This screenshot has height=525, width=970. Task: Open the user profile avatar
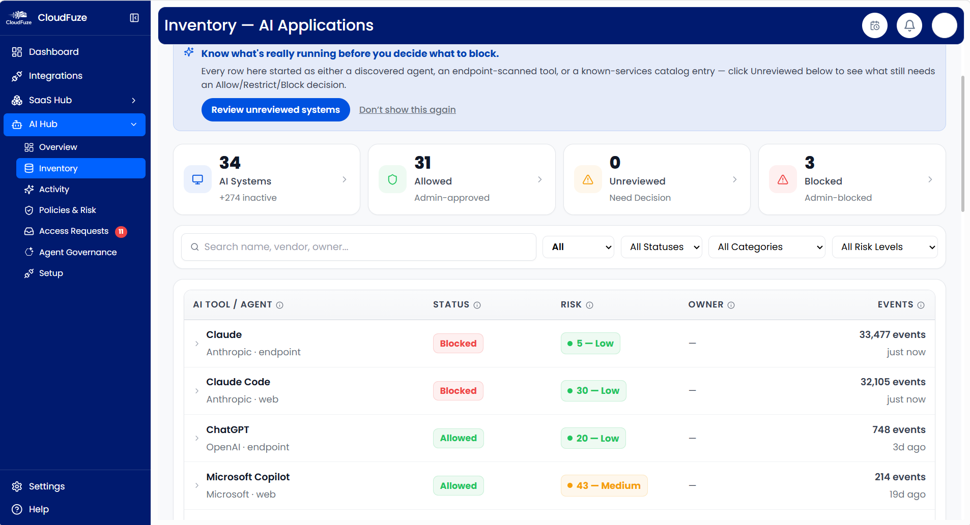coord(945,25)
